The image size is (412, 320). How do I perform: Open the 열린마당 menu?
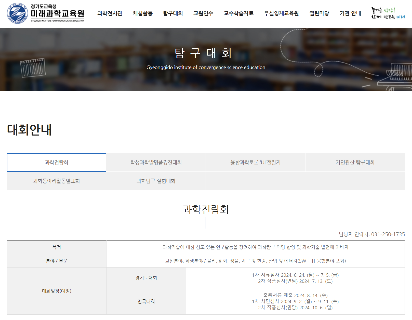319,13
